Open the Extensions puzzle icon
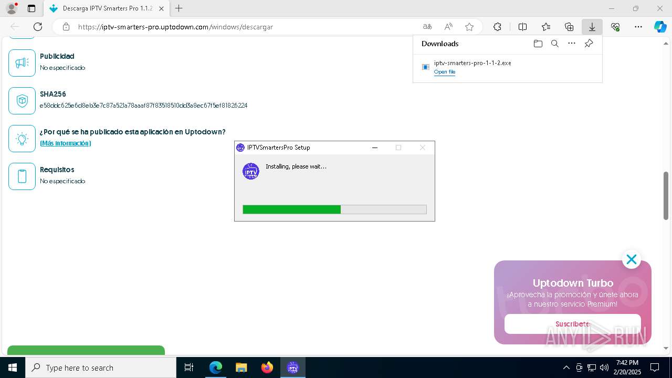This screenshot has height=378, width=672. [497, 27]
